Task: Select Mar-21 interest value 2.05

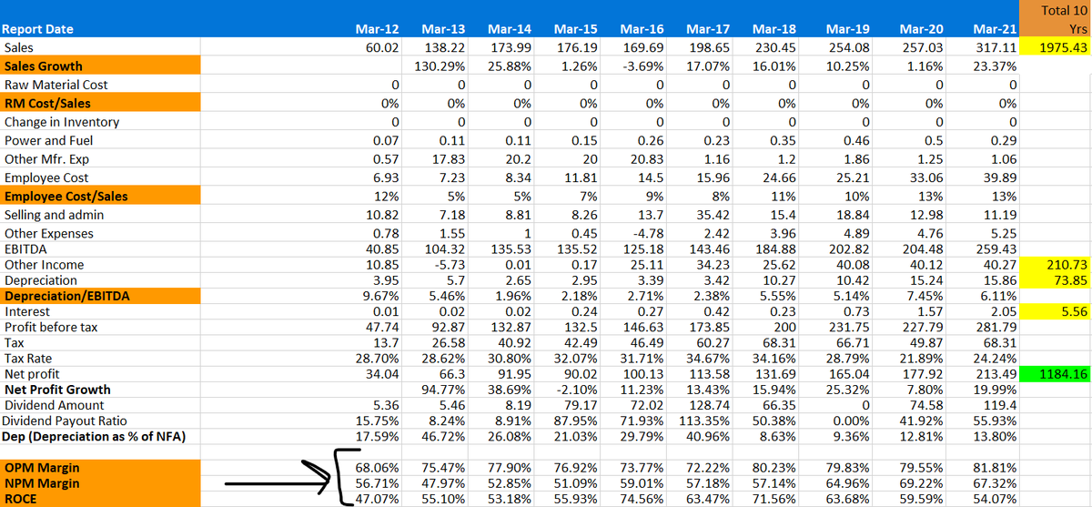Action: (x=1005, y=311)
